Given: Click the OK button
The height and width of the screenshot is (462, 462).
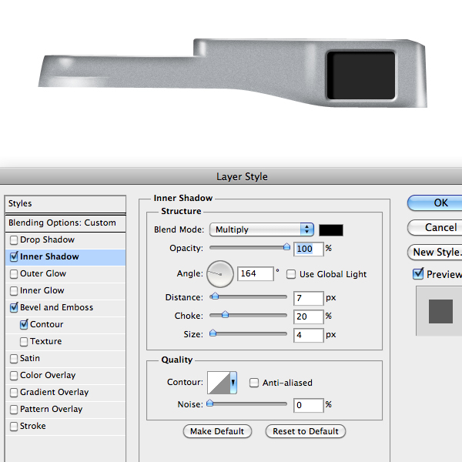Looking at the screenshot, I should click(x=435, y=203).
